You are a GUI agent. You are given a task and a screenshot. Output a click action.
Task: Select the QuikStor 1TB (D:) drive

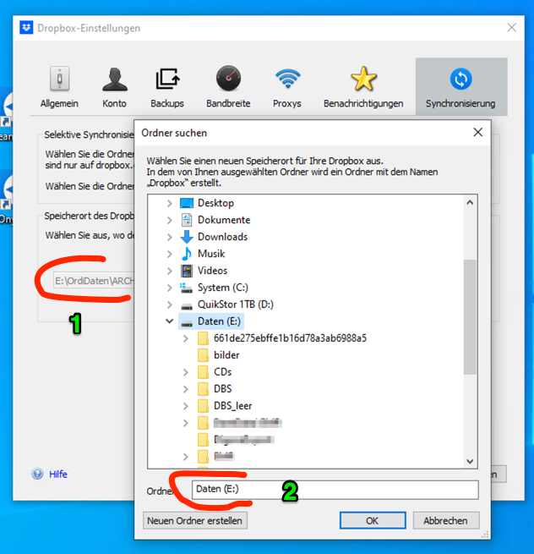(226, 304)
